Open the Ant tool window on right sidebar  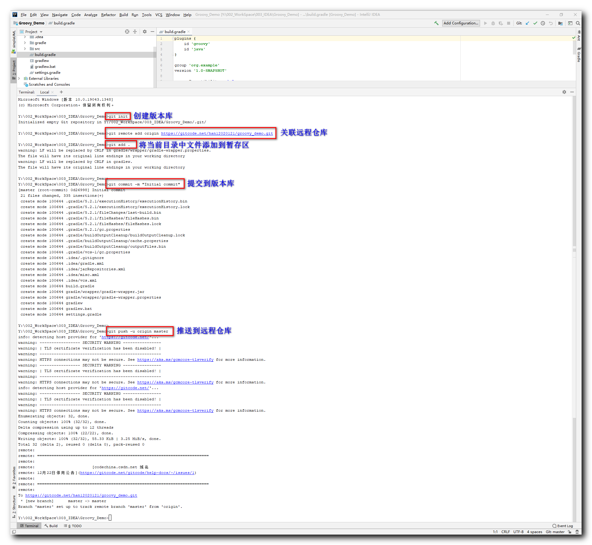pyautogui.click(x=579, y=38)
